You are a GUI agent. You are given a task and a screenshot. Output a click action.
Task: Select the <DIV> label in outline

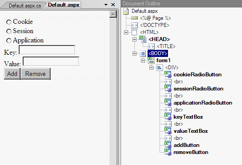click(172, 67)
